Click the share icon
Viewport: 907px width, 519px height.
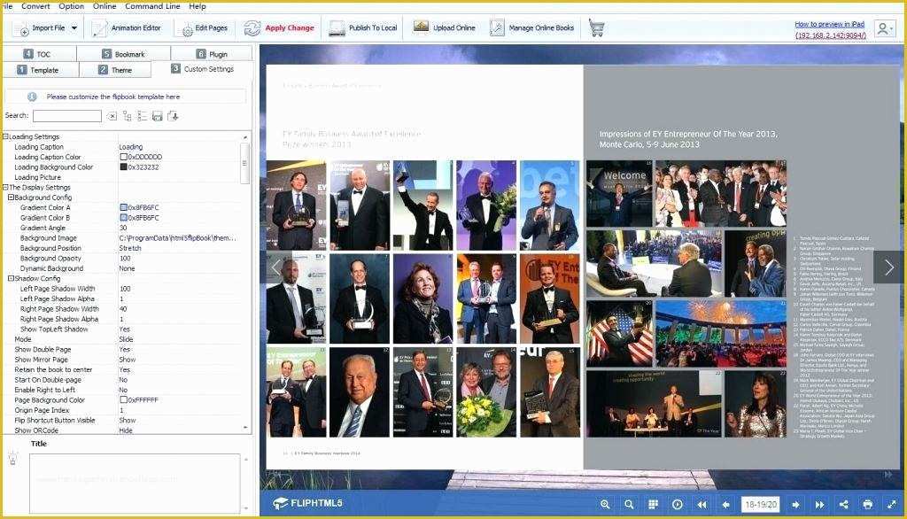tap(844, 505)
